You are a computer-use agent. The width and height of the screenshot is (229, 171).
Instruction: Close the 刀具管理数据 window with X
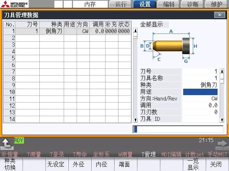(x=219, y=15)
